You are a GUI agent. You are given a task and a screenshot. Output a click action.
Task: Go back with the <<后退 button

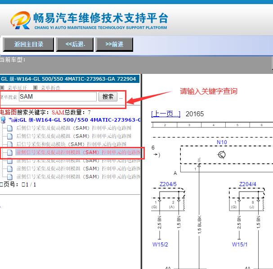point(75,44)
